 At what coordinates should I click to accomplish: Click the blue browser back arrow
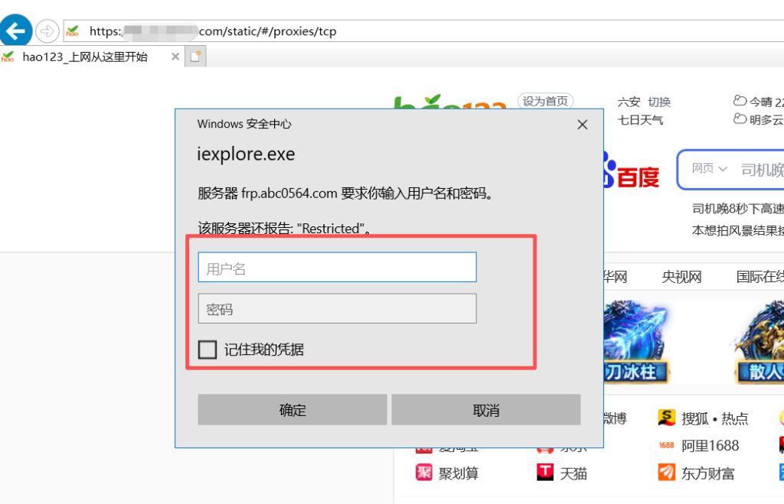click(15, 31)
